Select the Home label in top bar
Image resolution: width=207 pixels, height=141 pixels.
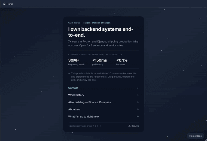(10, 4)
